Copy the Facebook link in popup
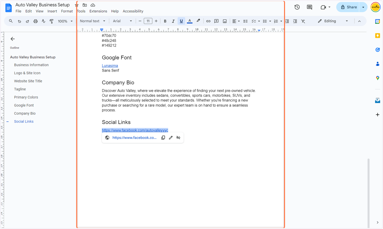 click(163, 138)
